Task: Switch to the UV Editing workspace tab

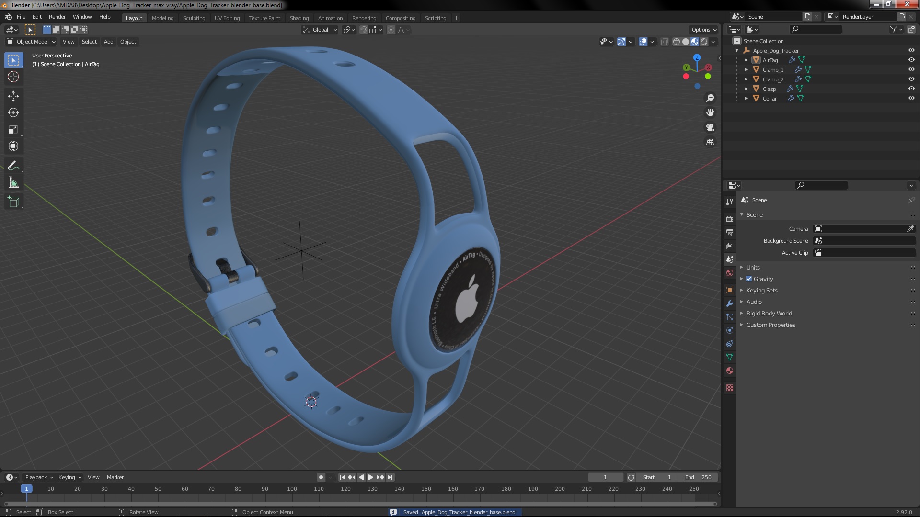Action: coord(227,18)
